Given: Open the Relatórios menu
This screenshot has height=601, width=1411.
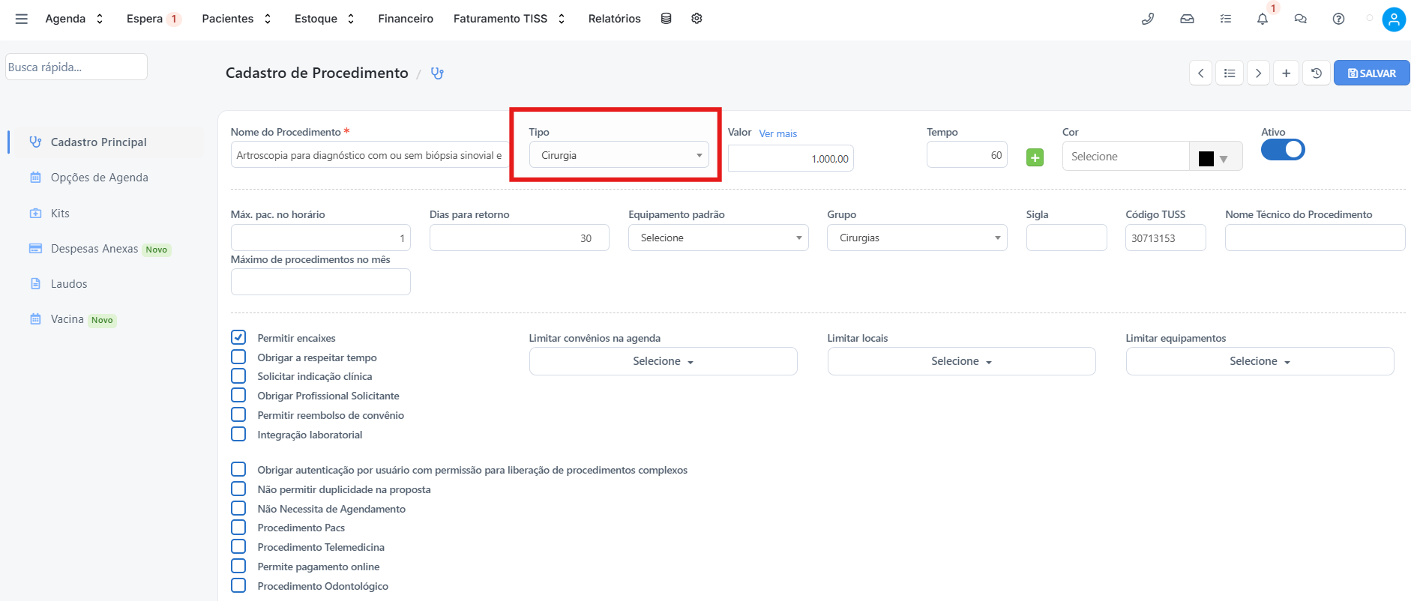Looking at the screenshot, I should pyautogui.click(x=614, y=19).
